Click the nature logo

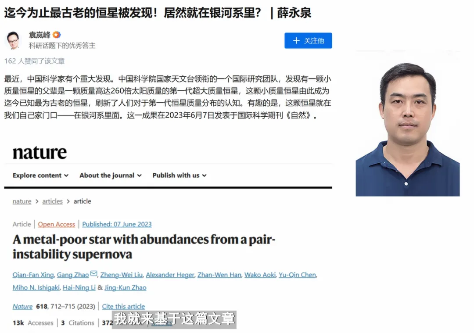coord(39,153)
